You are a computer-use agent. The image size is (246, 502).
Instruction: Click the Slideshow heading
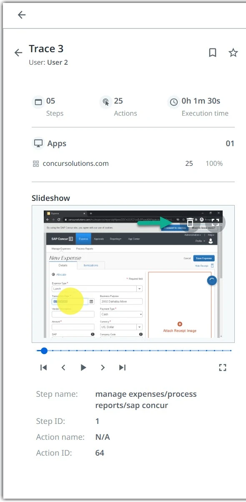point(51,198)
